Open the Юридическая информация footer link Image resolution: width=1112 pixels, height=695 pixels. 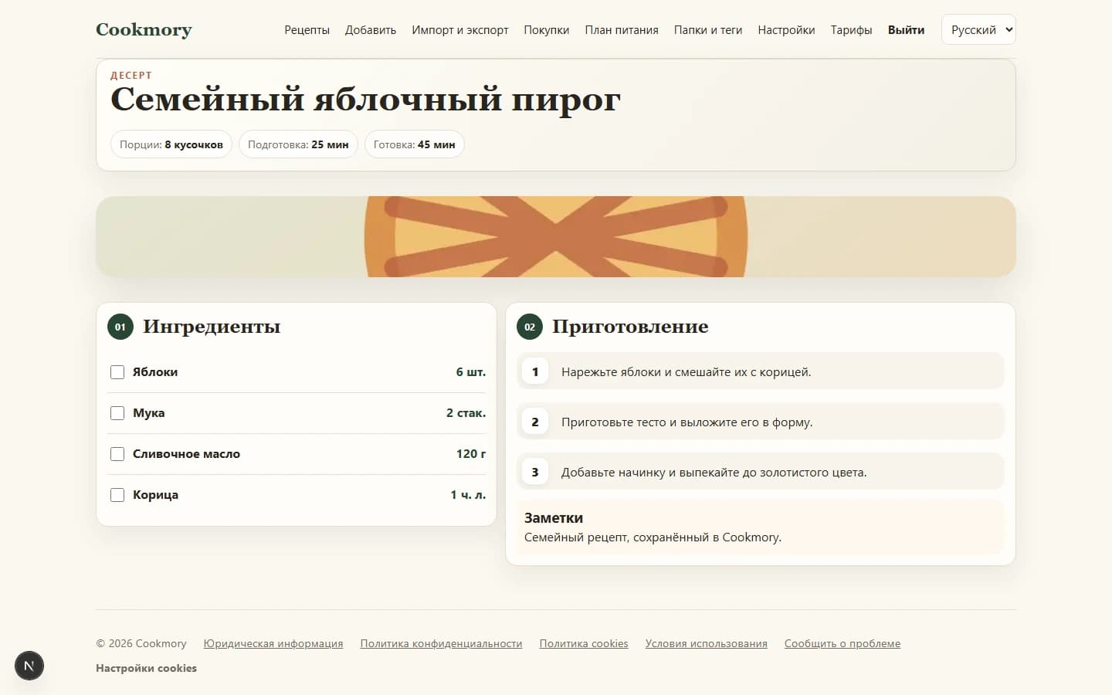[273, 644]
